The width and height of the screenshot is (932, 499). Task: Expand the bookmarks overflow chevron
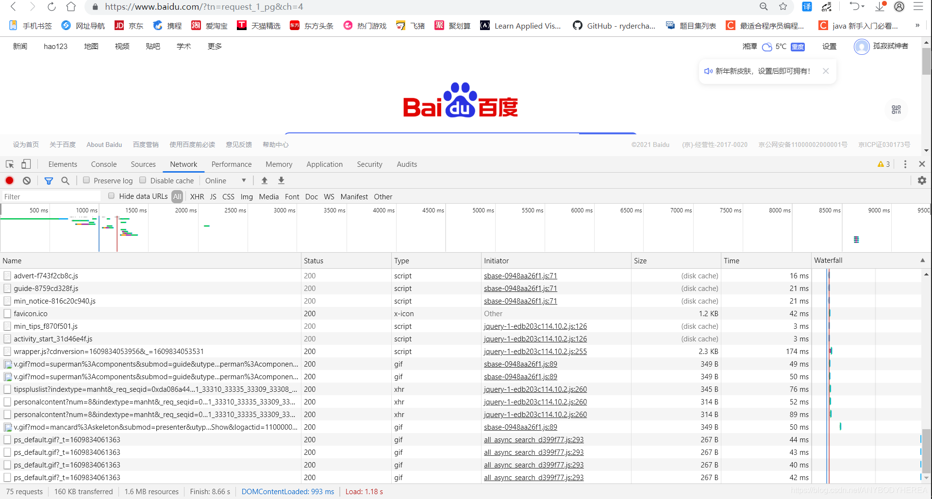(917, 25)
